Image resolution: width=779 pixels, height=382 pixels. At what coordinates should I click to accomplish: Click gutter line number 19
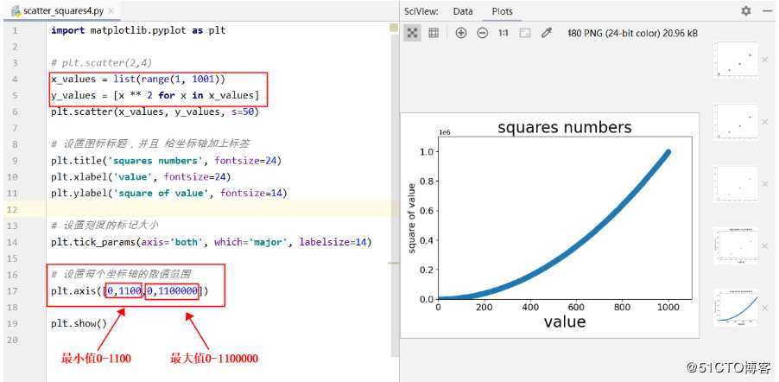(13, 324)
